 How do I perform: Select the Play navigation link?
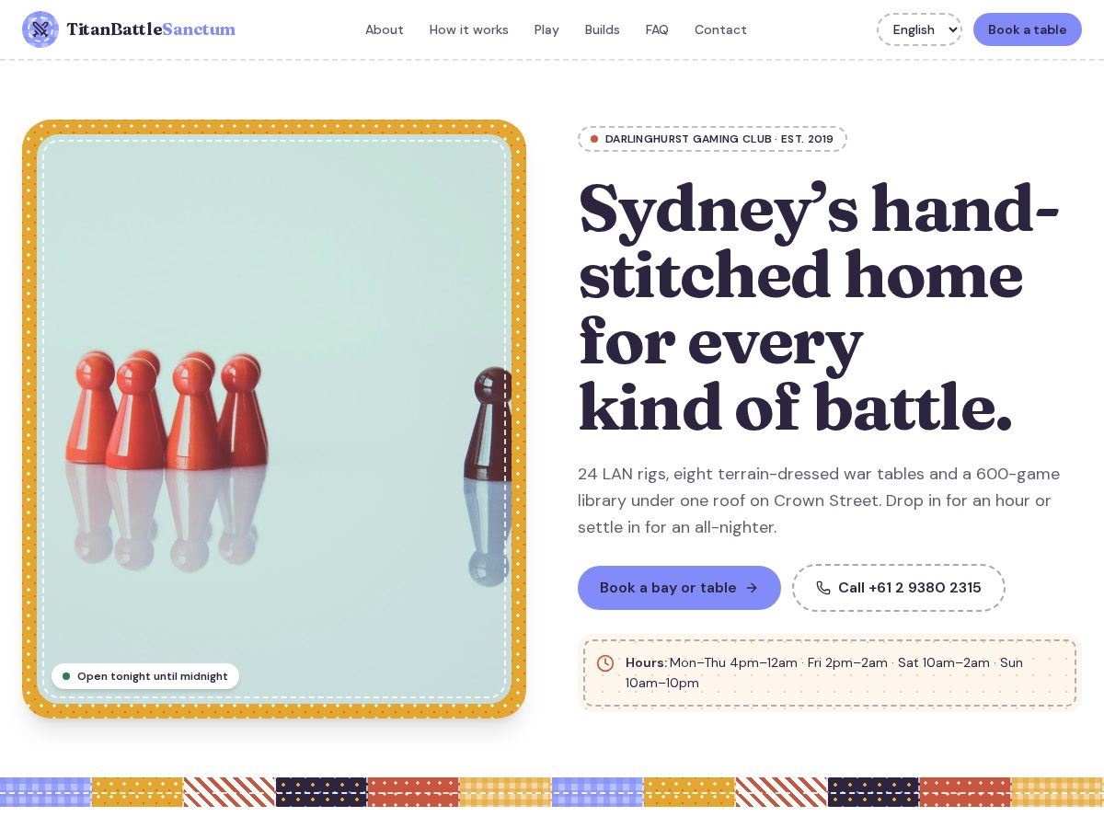[546, 29]
